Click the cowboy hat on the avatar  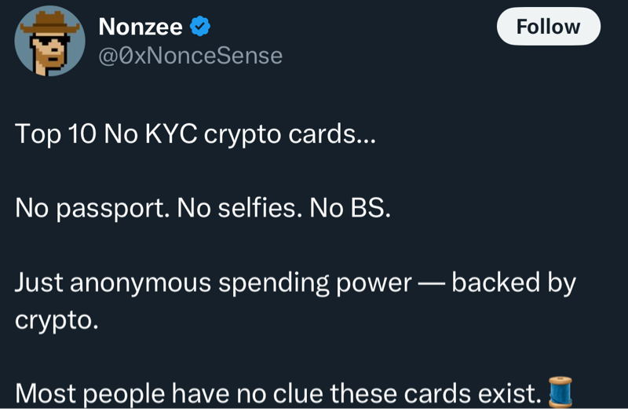(49, 22)
